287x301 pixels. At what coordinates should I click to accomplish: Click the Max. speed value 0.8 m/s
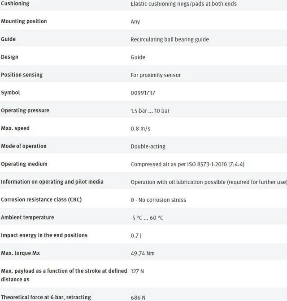(x=140, y=129)
